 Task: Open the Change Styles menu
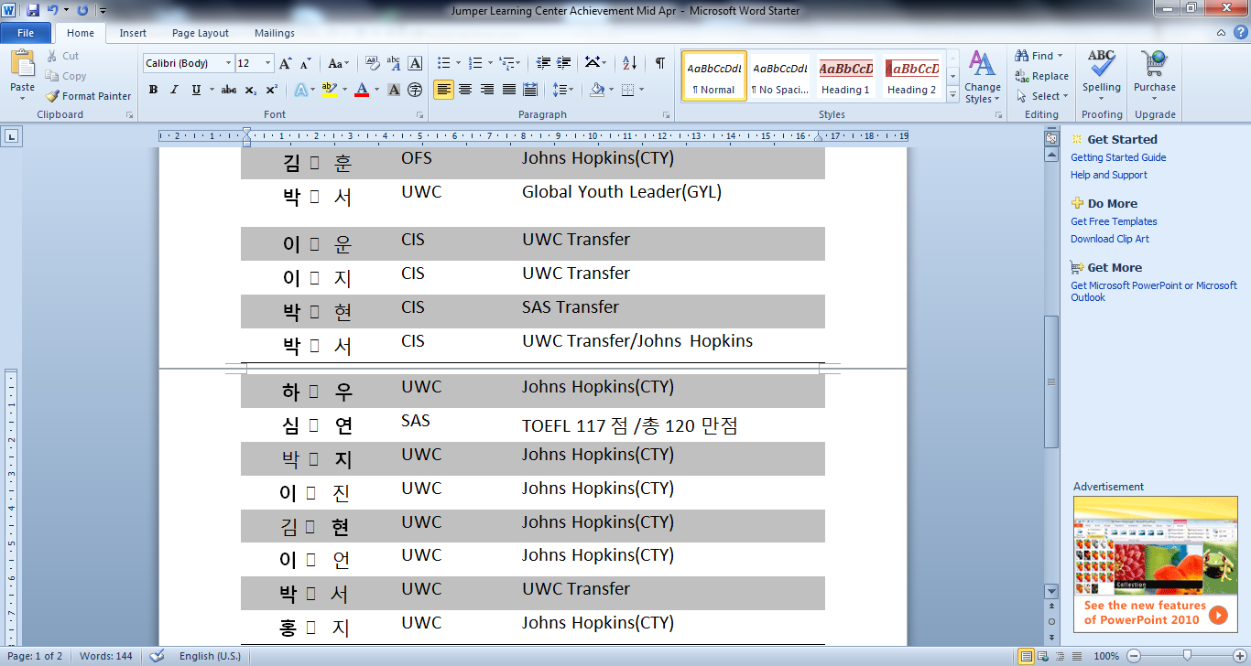click(982, 78)
